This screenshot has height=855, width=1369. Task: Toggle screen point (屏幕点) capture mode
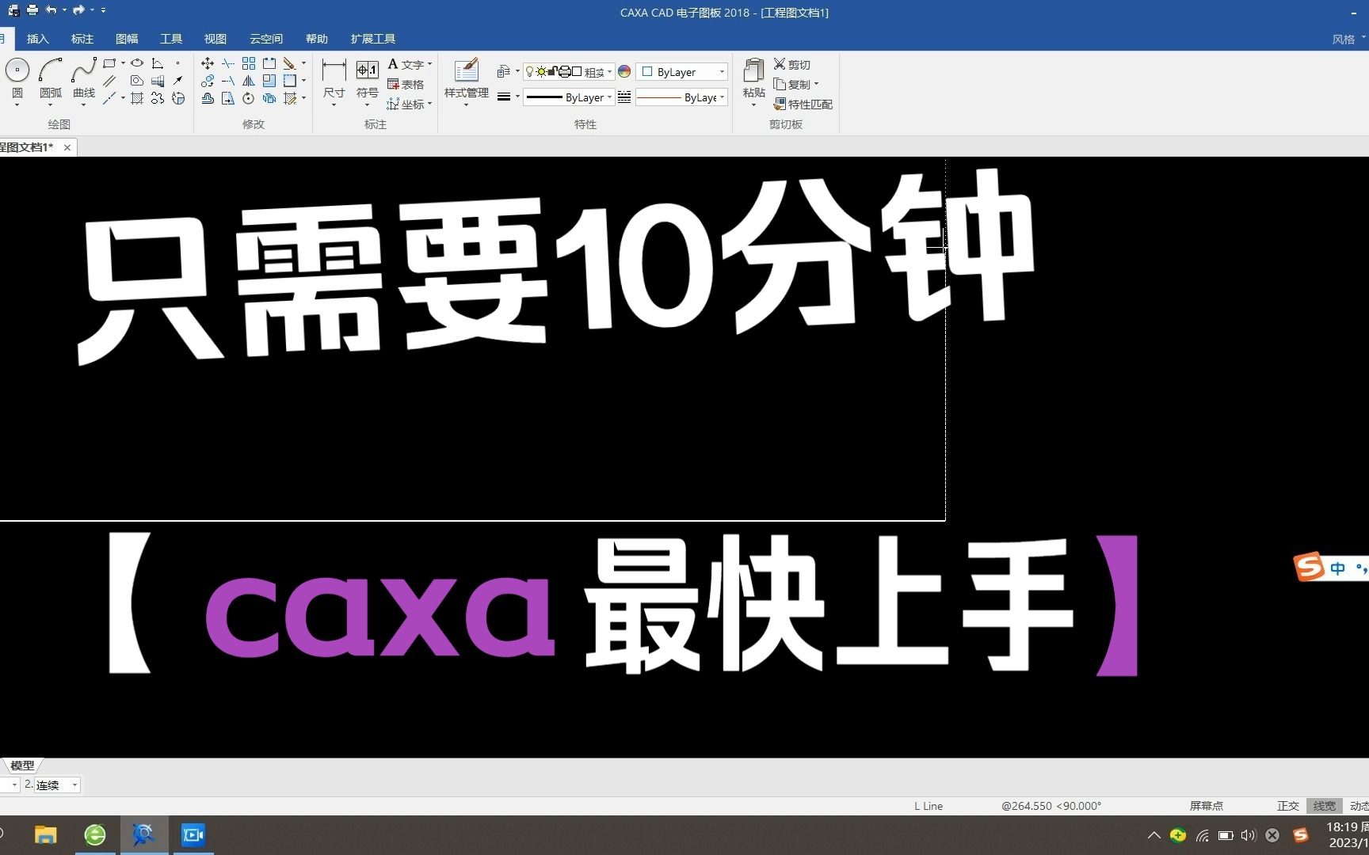[x=1205, y=805]
